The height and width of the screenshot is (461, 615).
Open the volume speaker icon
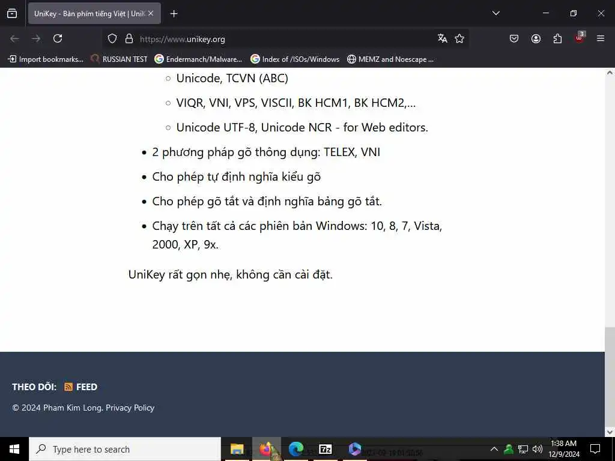click(x=538, y=449)
